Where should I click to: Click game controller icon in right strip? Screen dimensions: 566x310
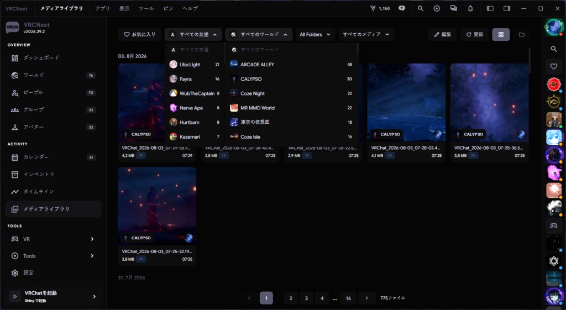tap(554, 226)
